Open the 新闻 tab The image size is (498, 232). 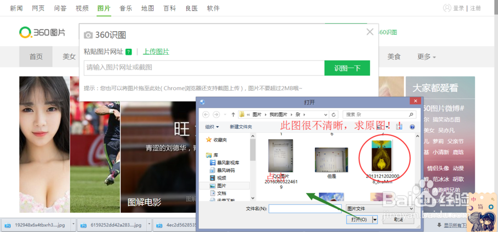tap(16, 8)
